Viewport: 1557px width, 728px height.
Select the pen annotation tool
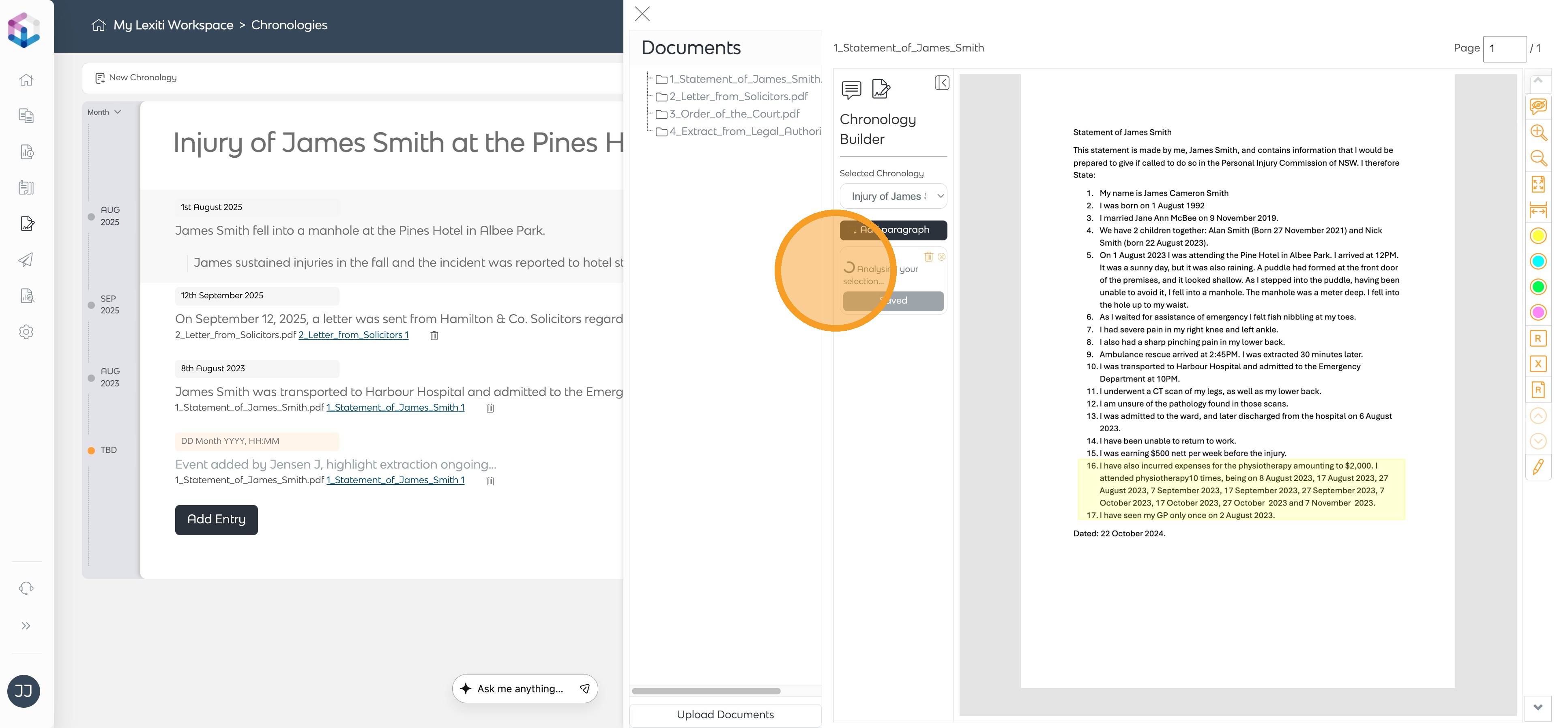pos(1538,467)
